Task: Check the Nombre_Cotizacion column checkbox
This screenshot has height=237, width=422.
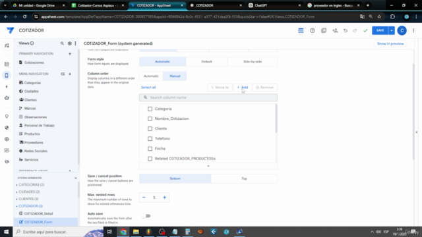Action: point(150,118)
